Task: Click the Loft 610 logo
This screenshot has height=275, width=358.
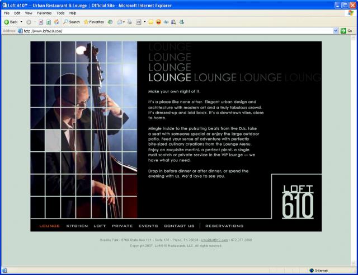Action: pyautogui.click(x=297, y=201)
